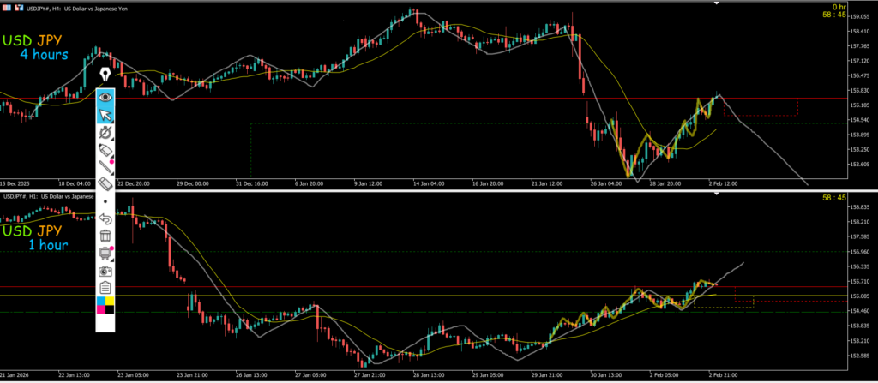
Task: Select the mouse cursor pointer tool
Action: [105, 116]
